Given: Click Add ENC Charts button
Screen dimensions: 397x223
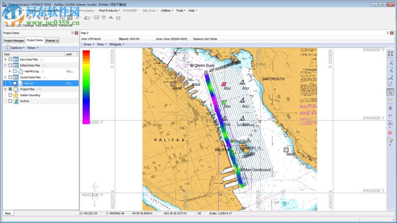Looking at the screenshot, I should coord(46,25).
